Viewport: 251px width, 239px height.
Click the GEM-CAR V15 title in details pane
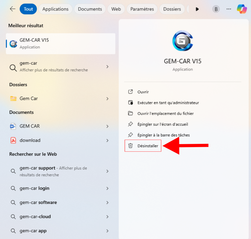183,61
